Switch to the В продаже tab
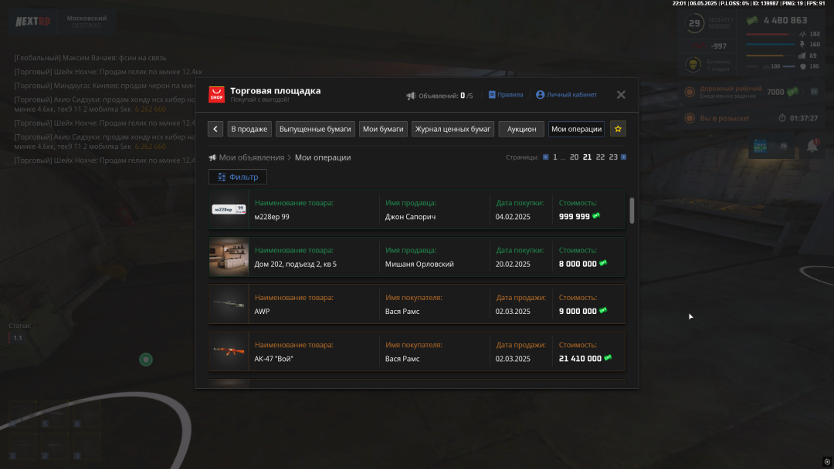834x469 pixels. click(x=249, y=129)
